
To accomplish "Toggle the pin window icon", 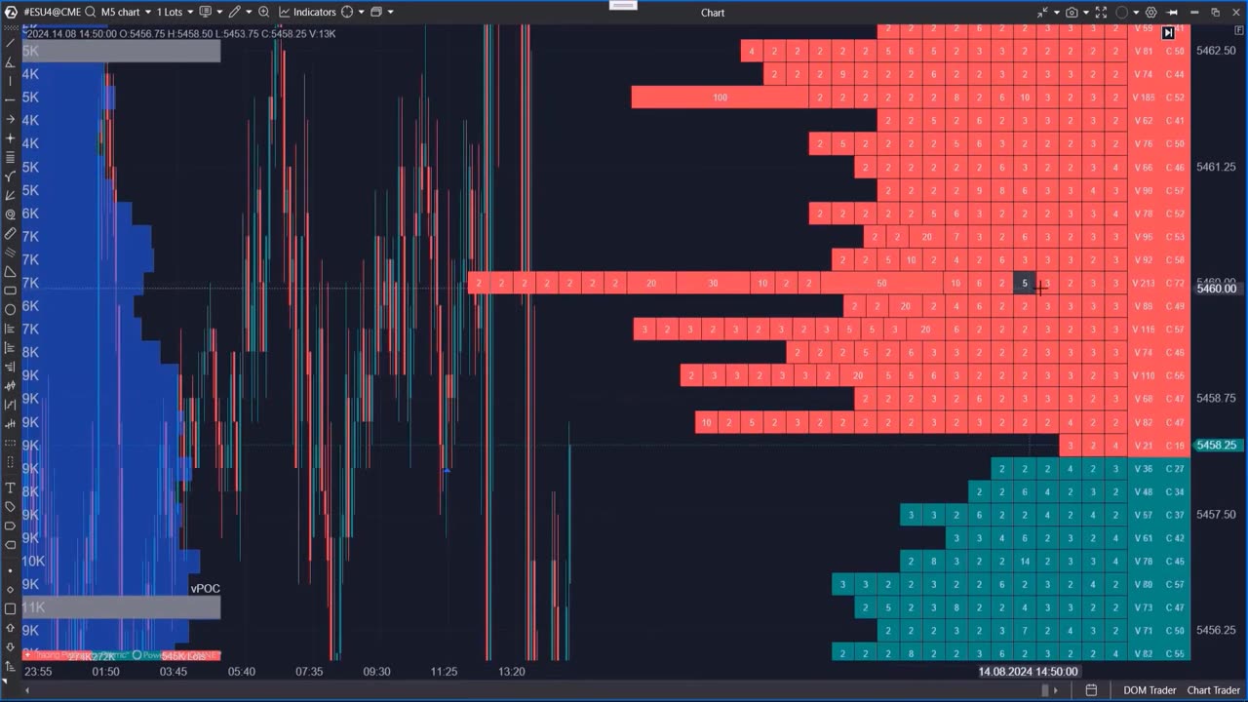I will 1171,12.
